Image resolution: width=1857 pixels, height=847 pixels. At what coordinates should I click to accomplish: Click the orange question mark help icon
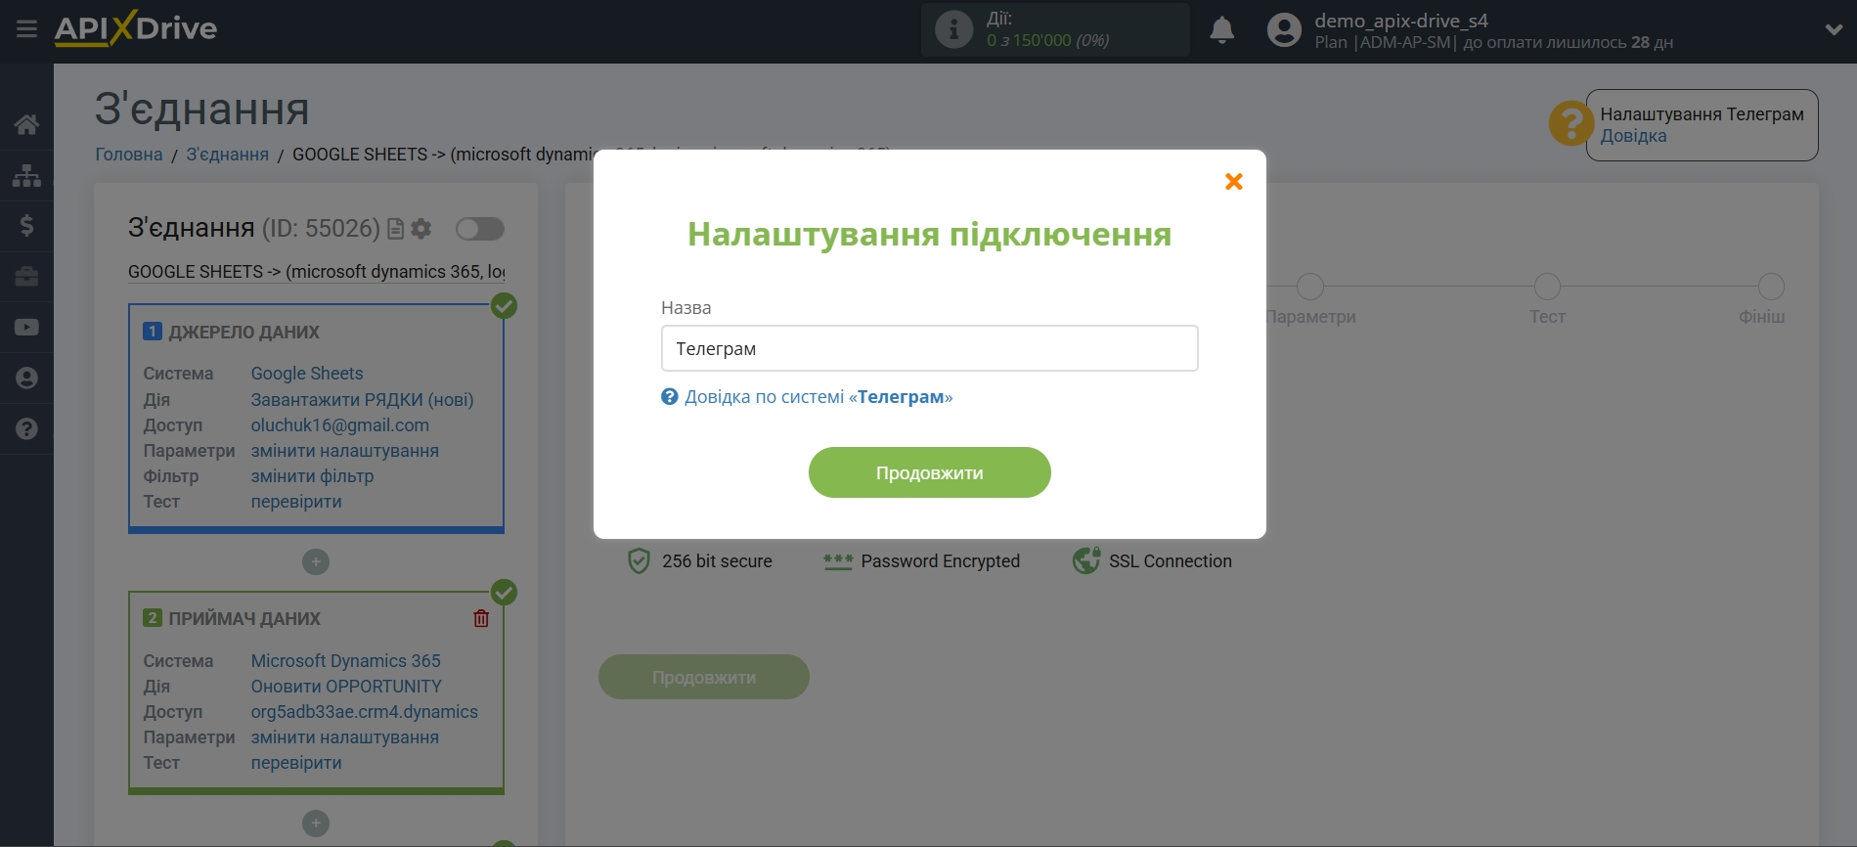point(1570,123)
